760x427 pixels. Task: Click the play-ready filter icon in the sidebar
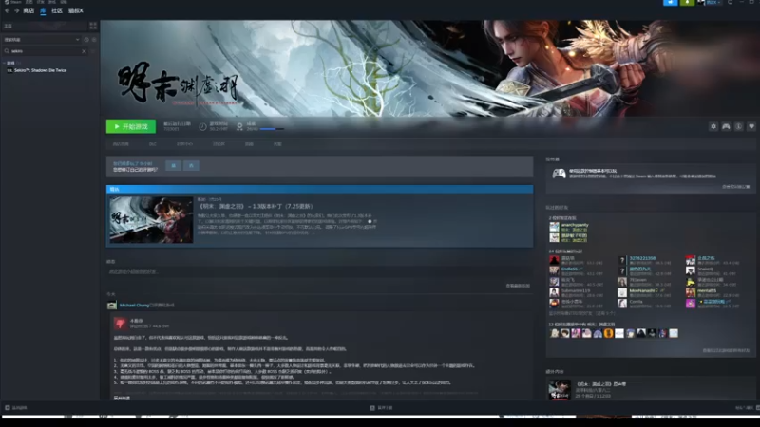coord(94,39)
